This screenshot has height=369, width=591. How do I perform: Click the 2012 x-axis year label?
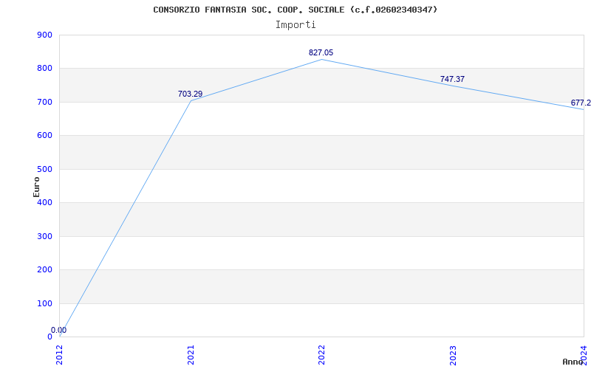tap(59, 355)
